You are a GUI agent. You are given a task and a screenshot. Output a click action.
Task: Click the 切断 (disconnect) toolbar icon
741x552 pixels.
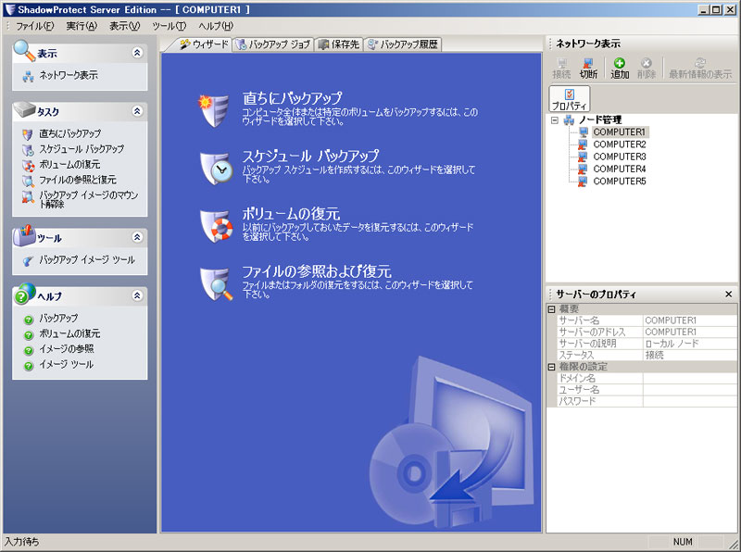pos(588,63)
